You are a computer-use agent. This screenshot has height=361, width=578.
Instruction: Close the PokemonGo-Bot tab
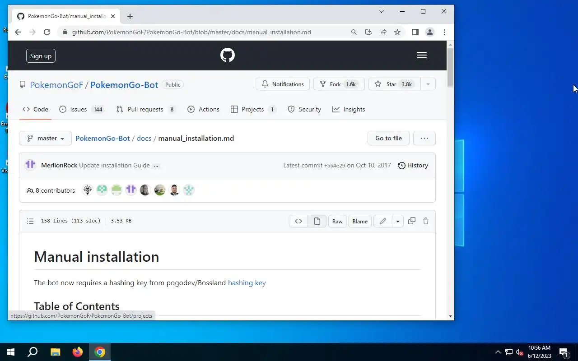[113, 16]
